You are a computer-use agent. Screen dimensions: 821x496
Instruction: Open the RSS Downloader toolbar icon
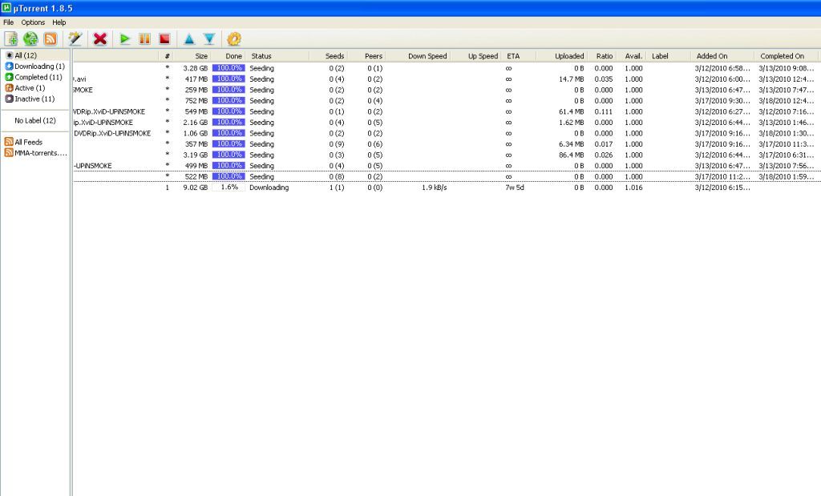tap(51, 38)
